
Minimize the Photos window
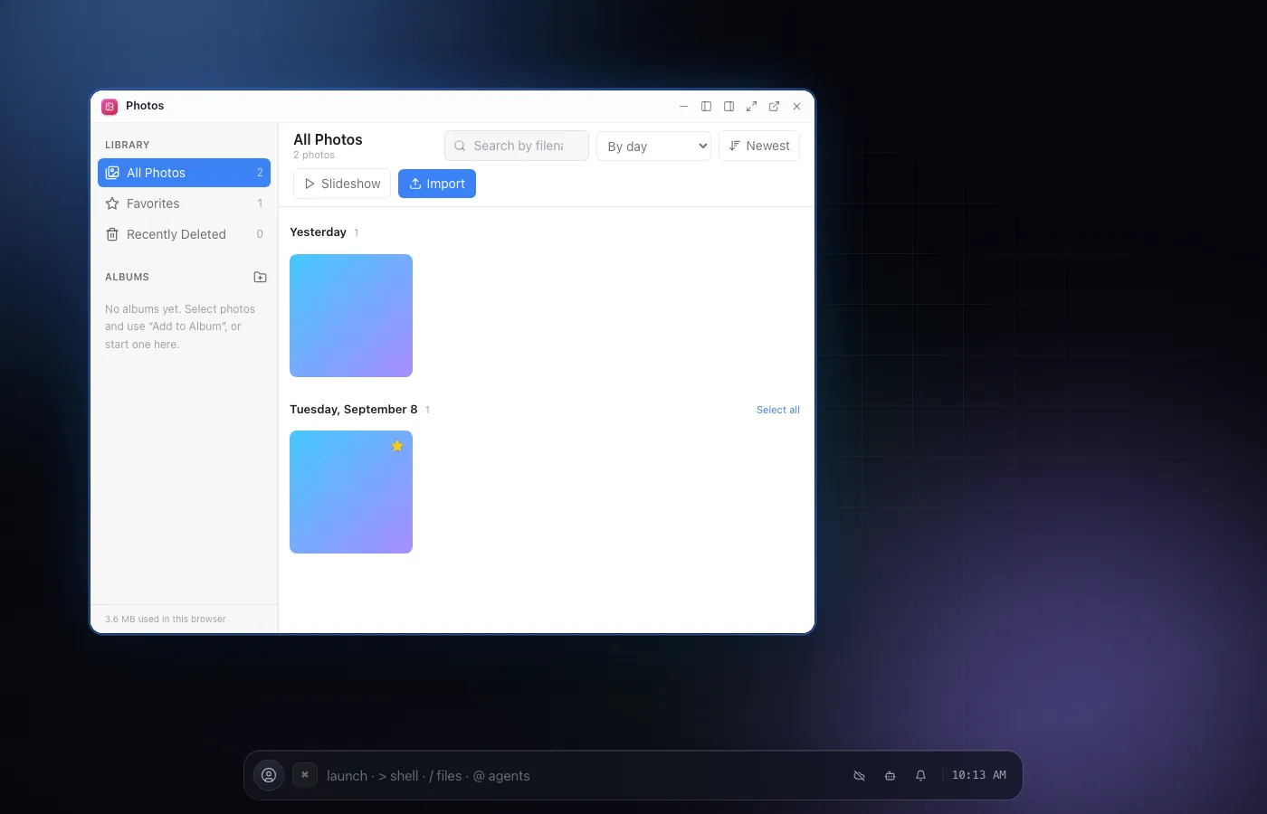(683, 106)
